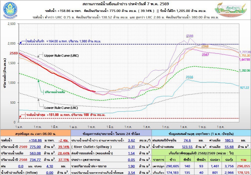Click the fish pond planted cell 1,461
The height and width of the screenshot is (175, 251).
[x=215, y=166]
